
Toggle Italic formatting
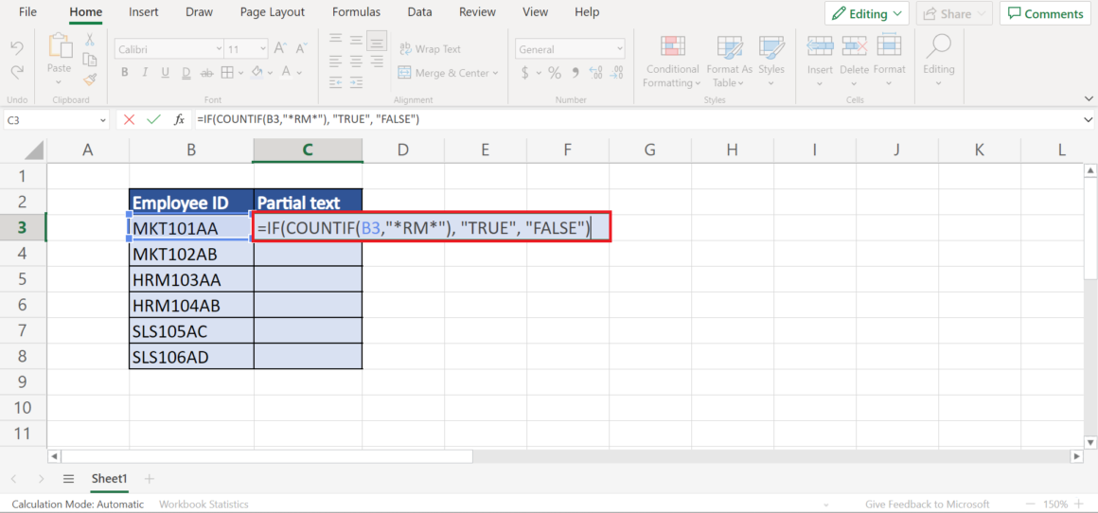tap(146, 73)
